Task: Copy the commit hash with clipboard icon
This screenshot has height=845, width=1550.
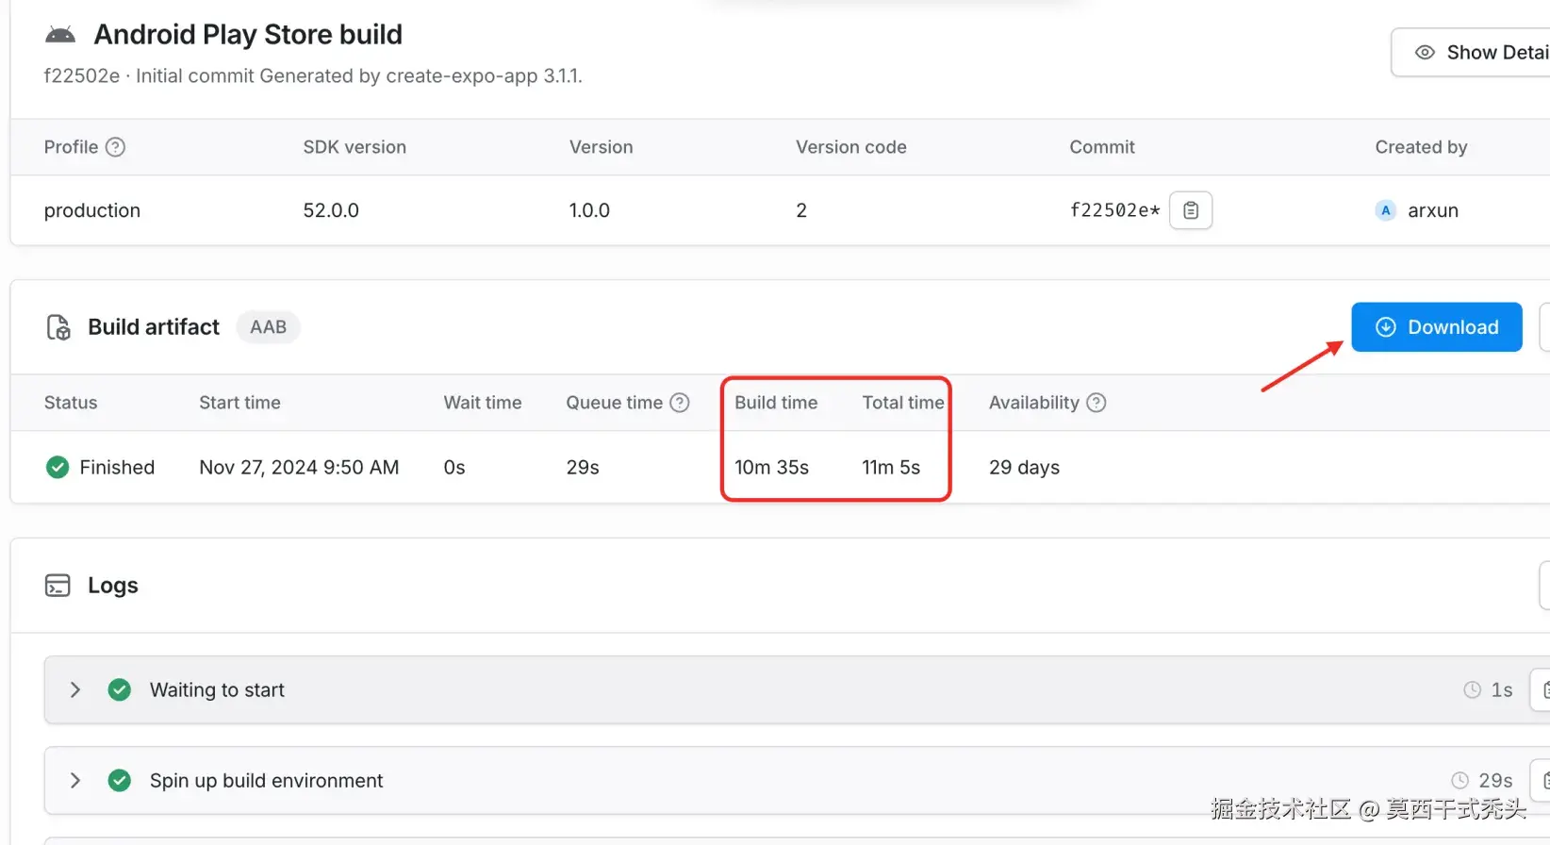Action: [1191, 210]
